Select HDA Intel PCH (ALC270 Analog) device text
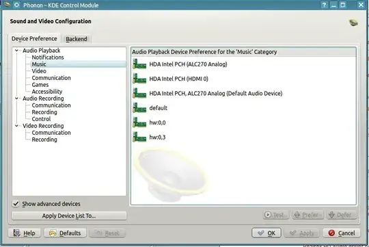This screenshot has width=369, height=247. click(189, 64)
